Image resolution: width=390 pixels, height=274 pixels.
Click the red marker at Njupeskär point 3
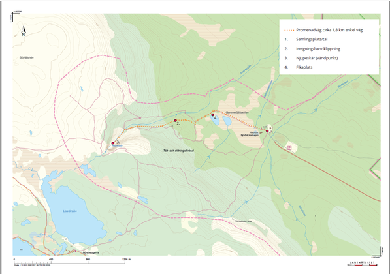(x=112, y=143)
